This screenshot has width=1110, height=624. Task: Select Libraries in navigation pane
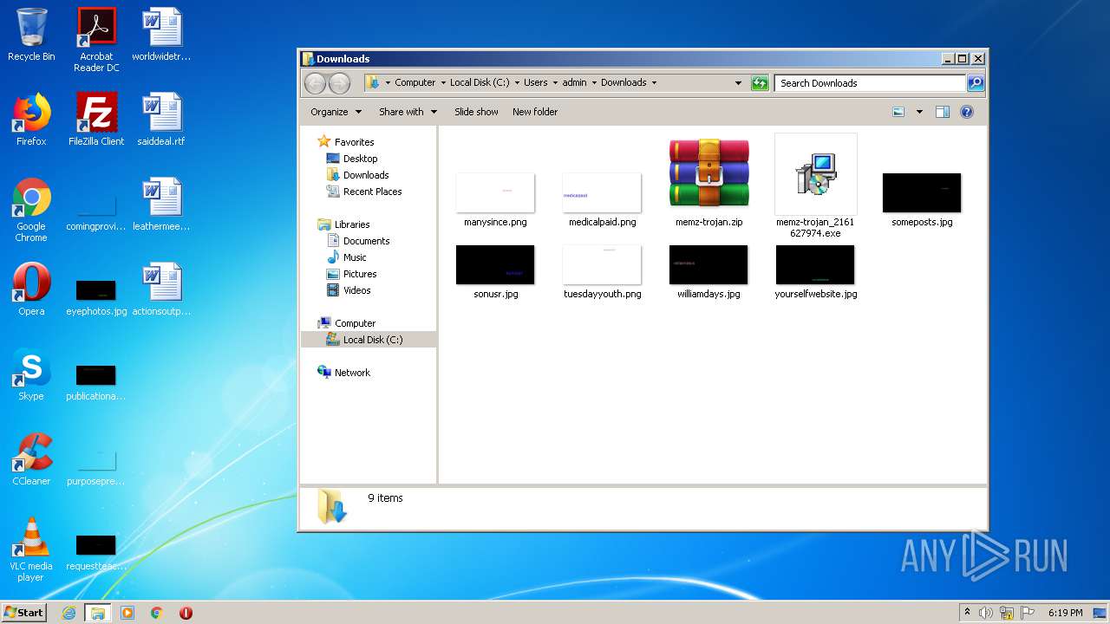[x=344, y=224]
